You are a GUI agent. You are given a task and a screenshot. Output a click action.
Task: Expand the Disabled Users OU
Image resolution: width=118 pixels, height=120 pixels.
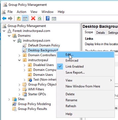coord(24,65)
